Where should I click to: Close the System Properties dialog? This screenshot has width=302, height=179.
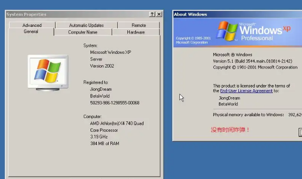pos(159,14)
